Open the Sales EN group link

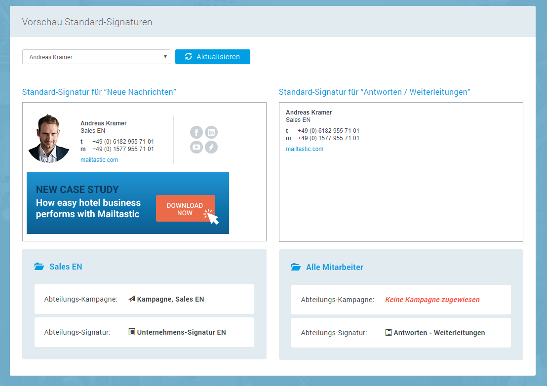pyautogui.click(x=66, y=267)
